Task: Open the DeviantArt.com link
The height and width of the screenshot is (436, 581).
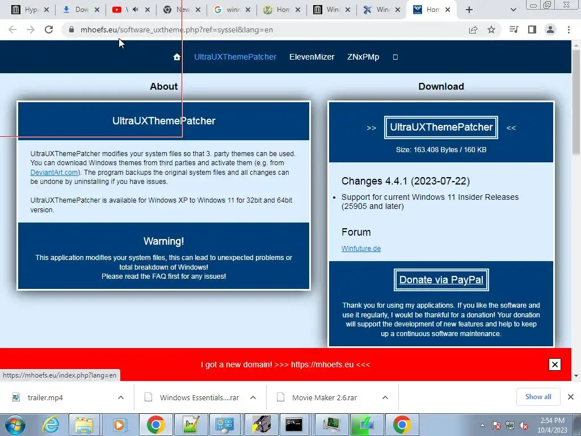Action: tap(54, 173)
